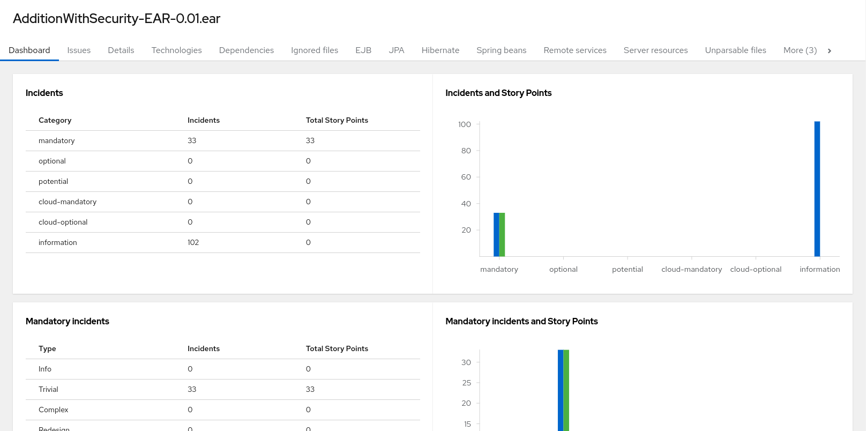Click the Dashboard tab
The width and height of the screenshot is (866, 431).
click(29, 50)
